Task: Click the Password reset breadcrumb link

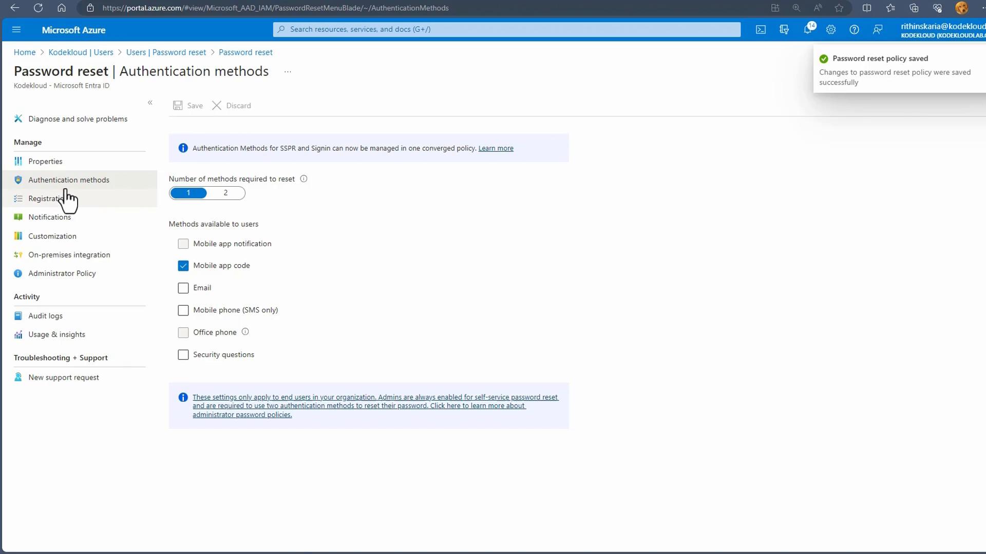Action: pyautogui.click(x=245, y=52)
